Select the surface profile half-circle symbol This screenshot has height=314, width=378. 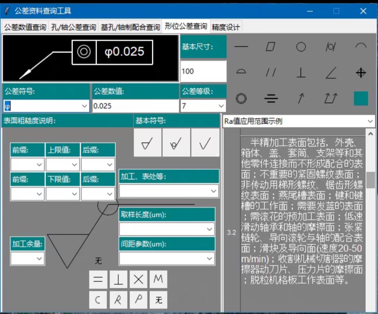coord(241,71)
